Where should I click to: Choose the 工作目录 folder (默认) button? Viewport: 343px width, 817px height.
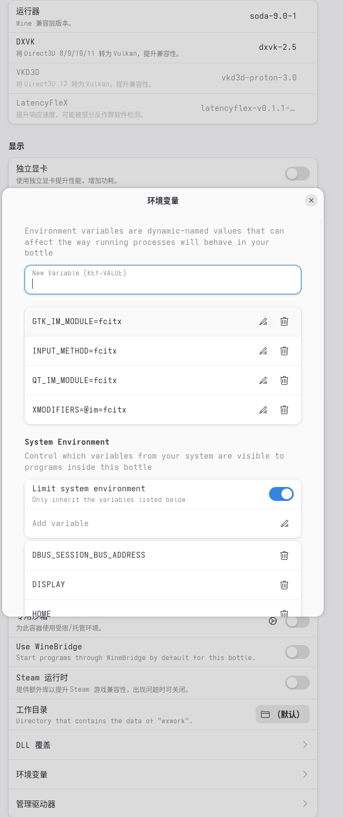pyautogui.click(x=282, y=715)
